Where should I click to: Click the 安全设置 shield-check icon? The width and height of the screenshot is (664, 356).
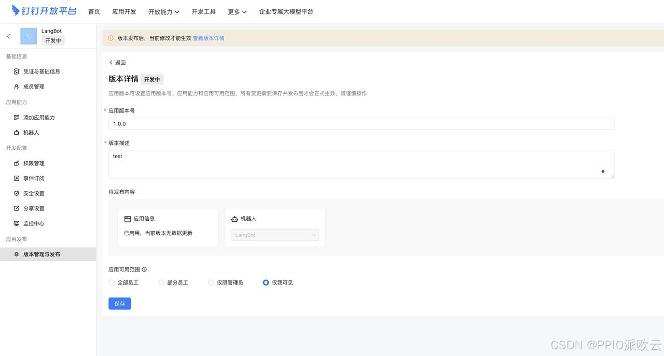click(17, 193)
